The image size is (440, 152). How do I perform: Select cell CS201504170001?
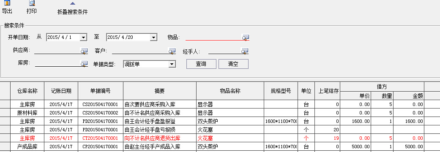click(x=101, y=104)
